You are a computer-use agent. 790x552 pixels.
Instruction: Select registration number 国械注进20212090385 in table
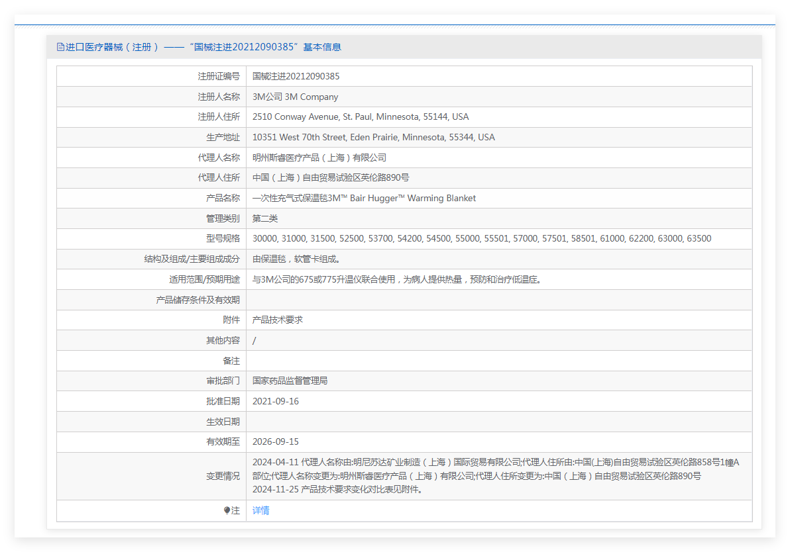(296, 76)
